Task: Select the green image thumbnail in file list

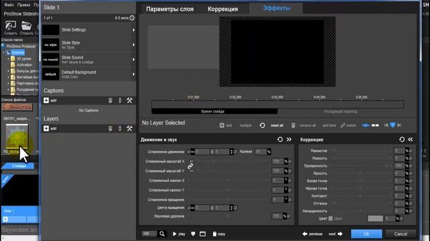Action: [x=17, y=137]
